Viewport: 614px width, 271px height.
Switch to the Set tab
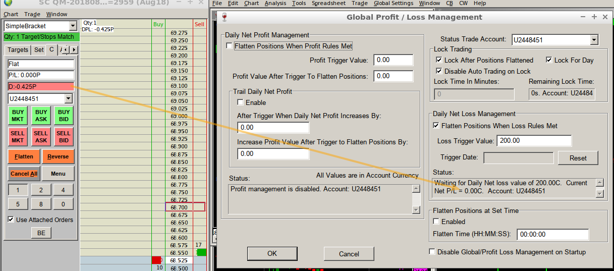[39, 50]
